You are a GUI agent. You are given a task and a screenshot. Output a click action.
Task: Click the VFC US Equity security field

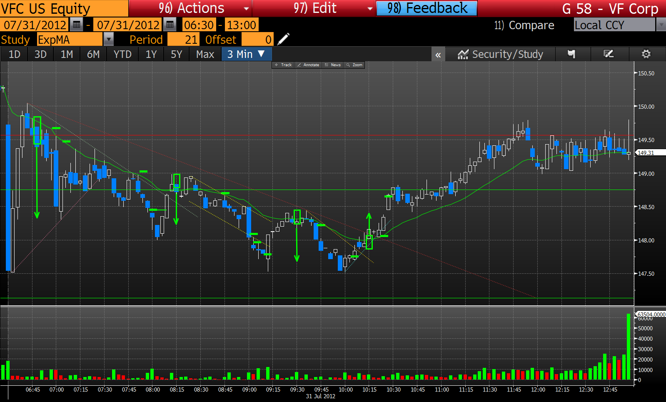pos(64,8)
